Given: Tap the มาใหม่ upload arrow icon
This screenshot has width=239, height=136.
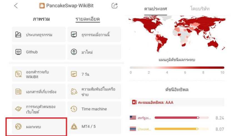Looking at the screenshot, I should (74, 52).
